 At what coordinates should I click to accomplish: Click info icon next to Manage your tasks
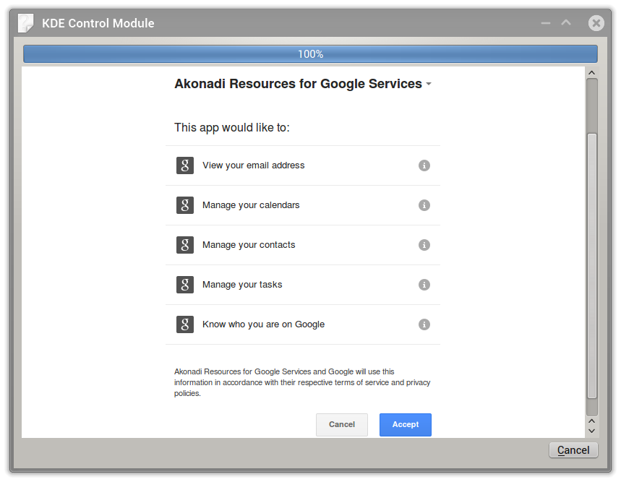coord(424,285)
